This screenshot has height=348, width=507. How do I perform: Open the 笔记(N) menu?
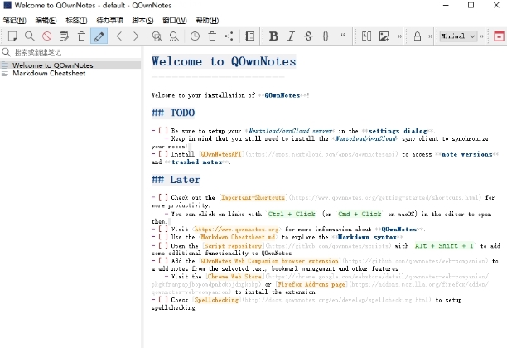pos(15,21)
